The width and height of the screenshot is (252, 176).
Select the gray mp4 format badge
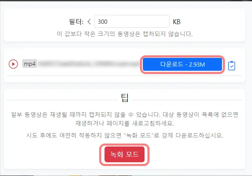pyautogui.click(x=30, y=64)
